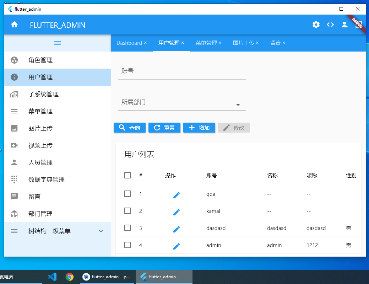
Task: Go to home via the house icon
Action: [x=14, y=25]
